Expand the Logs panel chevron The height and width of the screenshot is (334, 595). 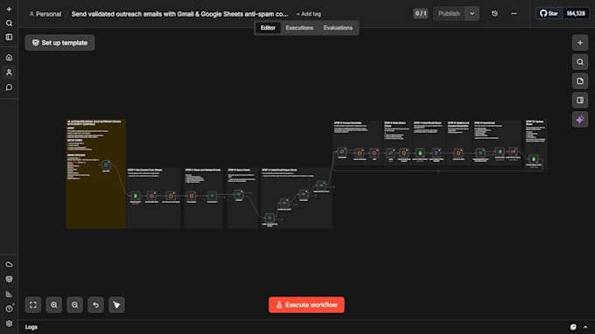[x=585, y=327]
